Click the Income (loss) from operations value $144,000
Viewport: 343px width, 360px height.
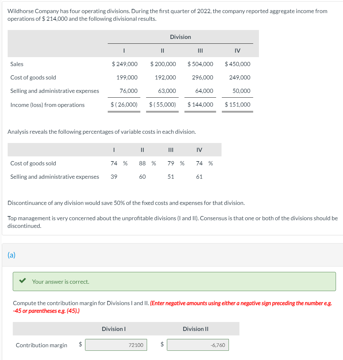click(201, 104)
